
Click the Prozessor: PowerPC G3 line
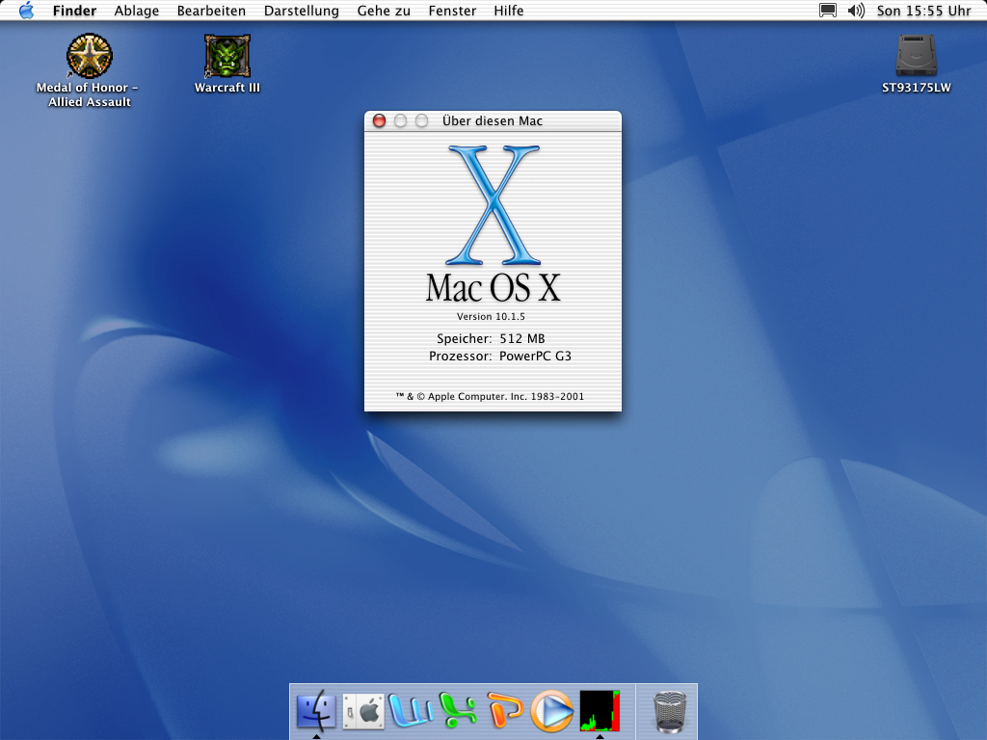(x=500, y=357)
